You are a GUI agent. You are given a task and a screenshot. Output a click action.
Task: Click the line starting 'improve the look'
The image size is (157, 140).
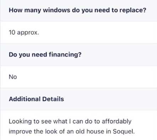tap(72, 131)
